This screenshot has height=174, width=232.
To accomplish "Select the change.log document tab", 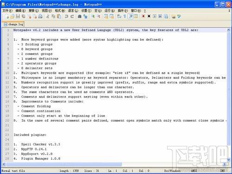I will tap(13, 24).
